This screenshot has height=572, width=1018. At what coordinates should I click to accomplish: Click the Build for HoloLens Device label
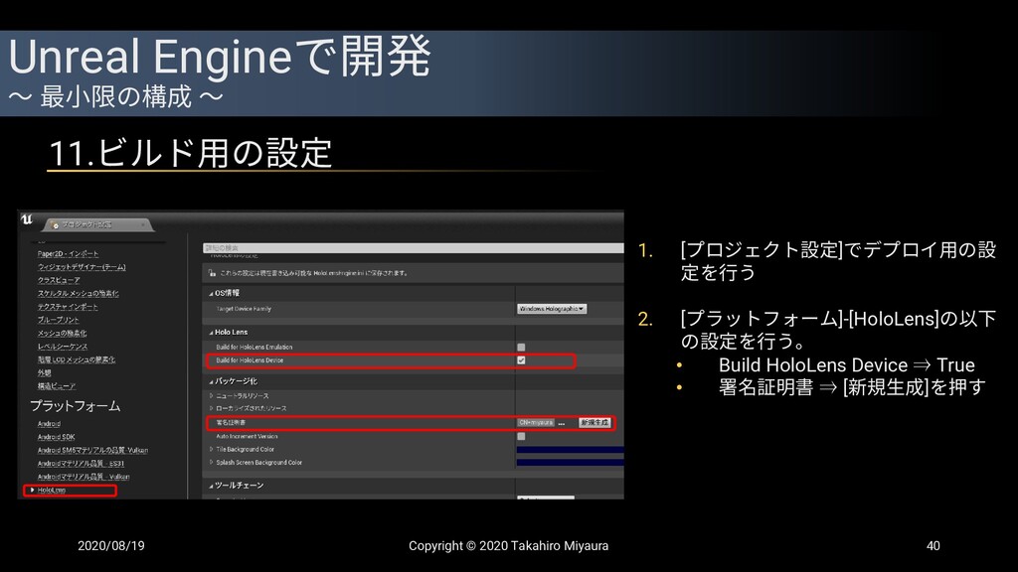250,360
